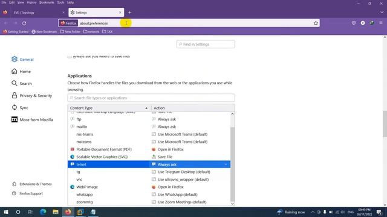Select the msteams content type row
The image size is (387, 217).
pos(149,142)
